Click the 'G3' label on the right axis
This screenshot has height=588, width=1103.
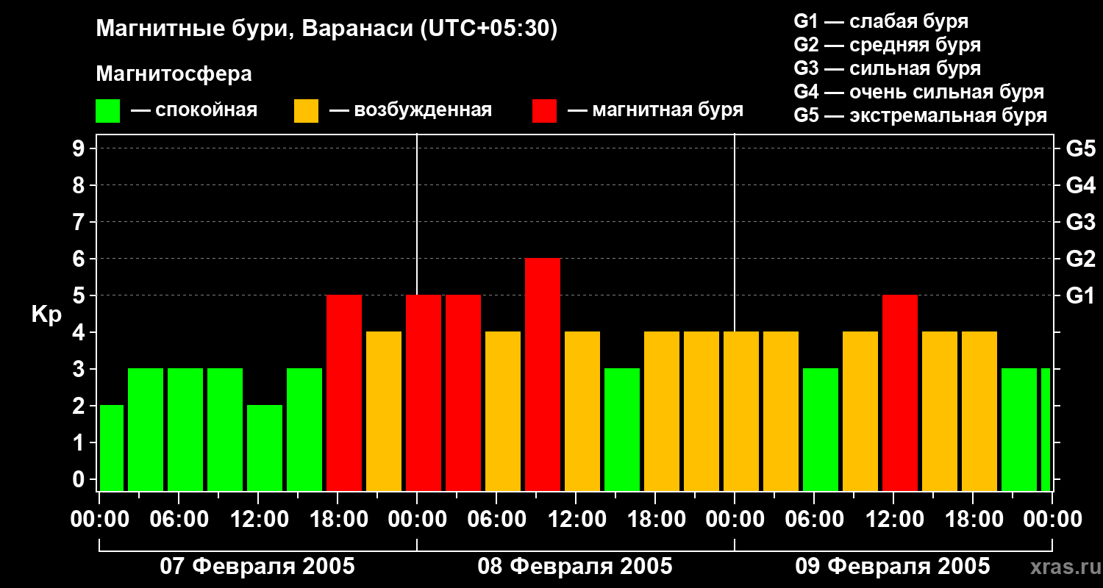point(1081,222)
